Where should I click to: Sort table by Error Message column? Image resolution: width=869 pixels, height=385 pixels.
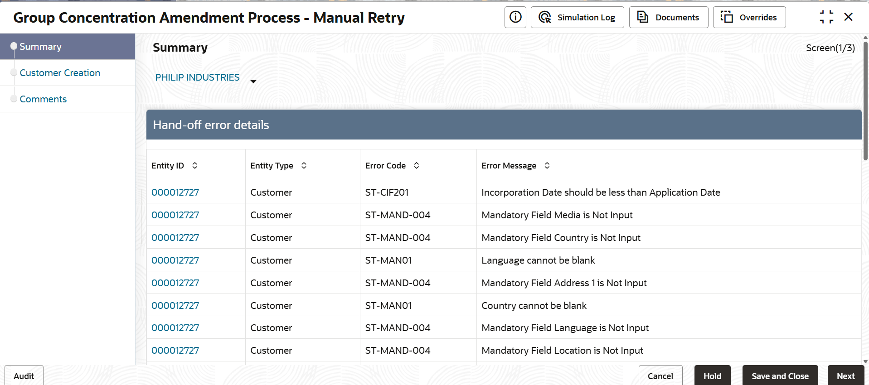tap(547, 166)
